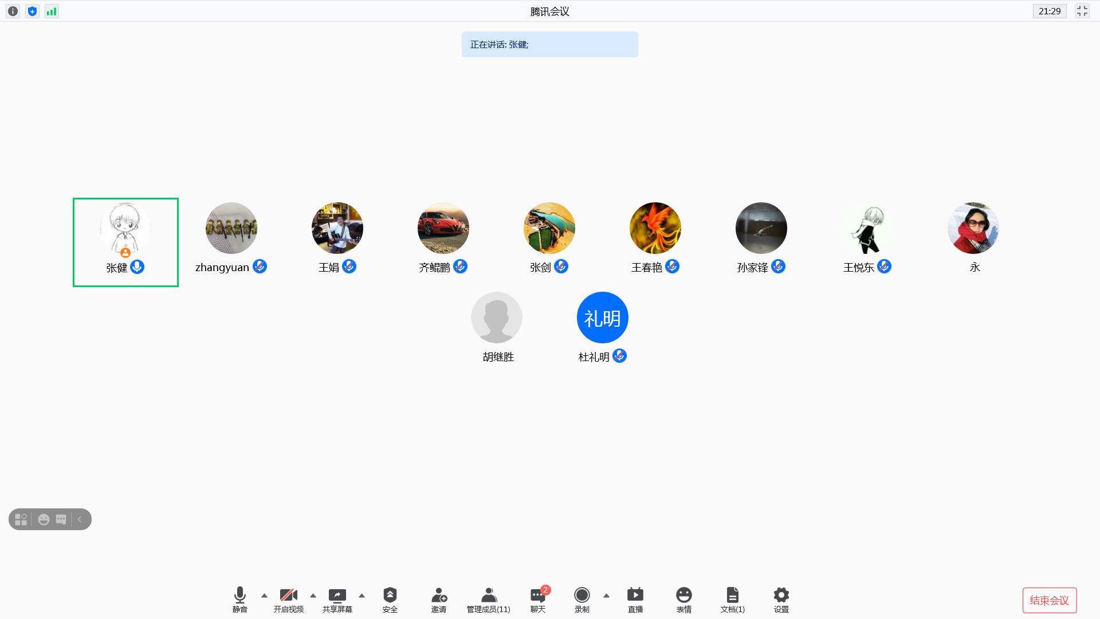Open meeting info icon at top-left
Screen dimensions: 1100x619
13,11
